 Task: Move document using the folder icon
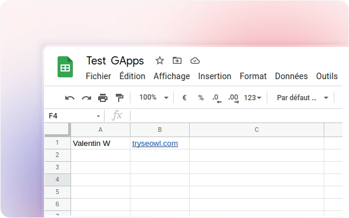[177, 60]
